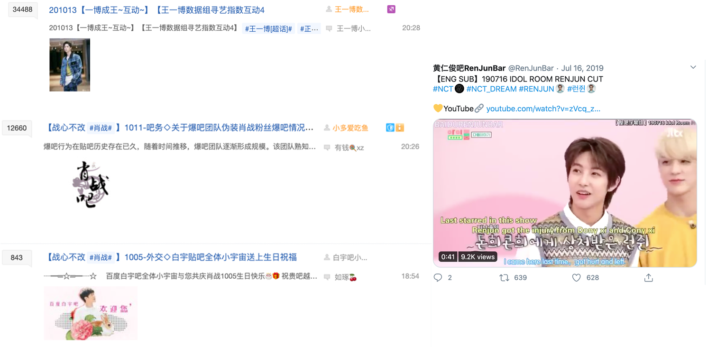Image resolution: width=707 pixels, height=347 pixels.
Task: Click author person icon beside 白宇吧小
Action: coord(327,257)
